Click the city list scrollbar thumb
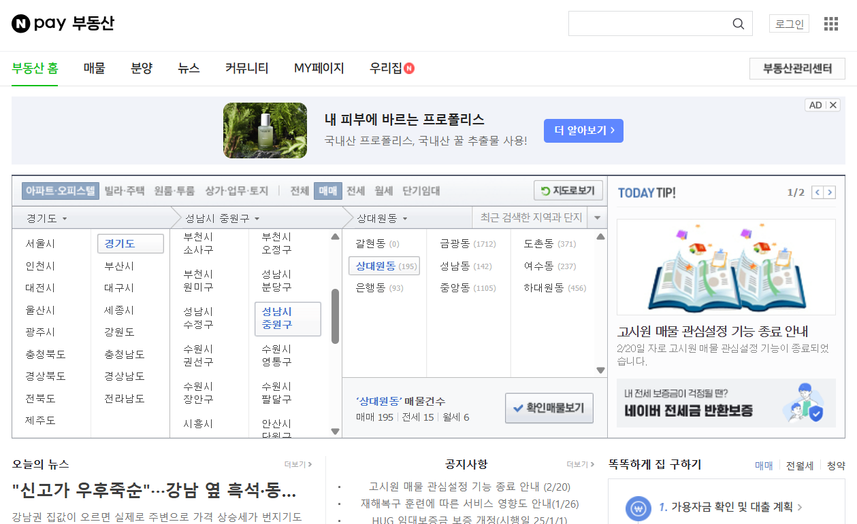Screen dimensions: 857x524 (x=335, y=316)
